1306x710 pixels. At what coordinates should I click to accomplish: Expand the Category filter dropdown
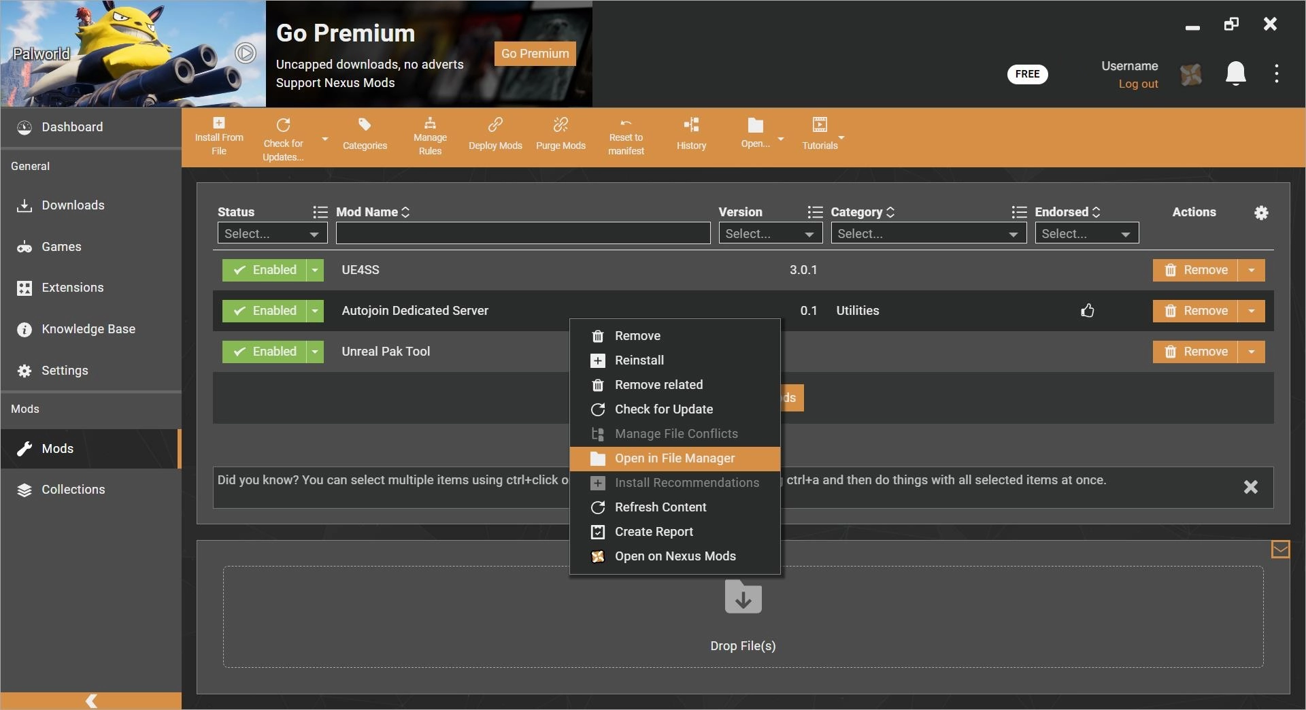point(928,233)
